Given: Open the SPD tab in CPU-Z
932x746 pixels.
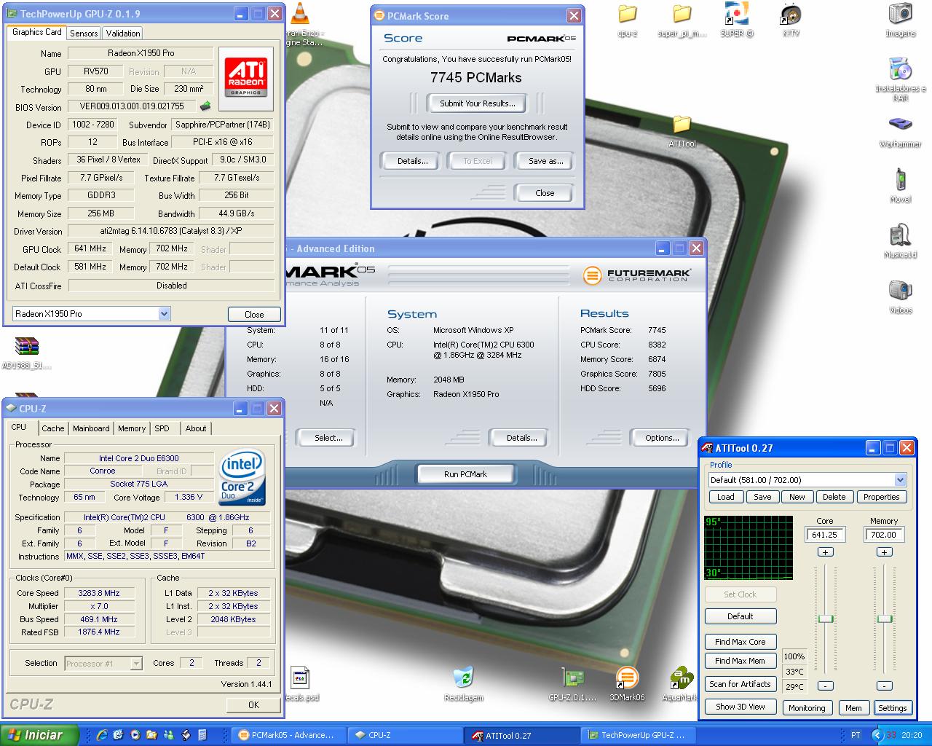Looking at the screenshot, I should [162, 428].
